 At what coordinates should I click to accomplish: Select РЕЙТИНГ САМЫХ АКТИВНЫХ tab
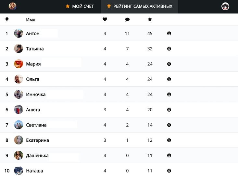click(140, 6)
